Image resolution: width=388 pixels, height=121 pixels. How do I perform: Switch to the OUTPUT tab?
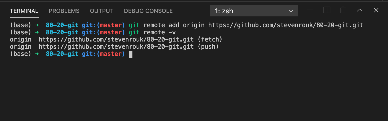(102, 11)
